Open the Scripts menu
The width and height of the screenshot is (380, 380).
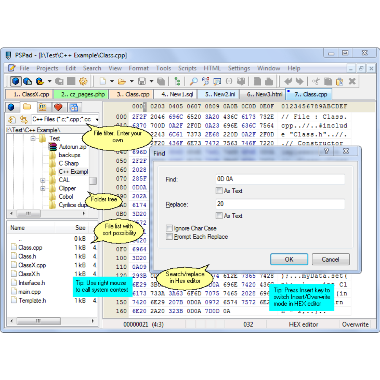click(187, 68)
